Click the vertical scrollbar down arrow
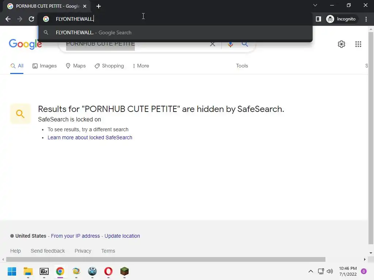Image resolution: width=374 pixels, height=280 pixels. pyautogui.click(x=371, y=253)
